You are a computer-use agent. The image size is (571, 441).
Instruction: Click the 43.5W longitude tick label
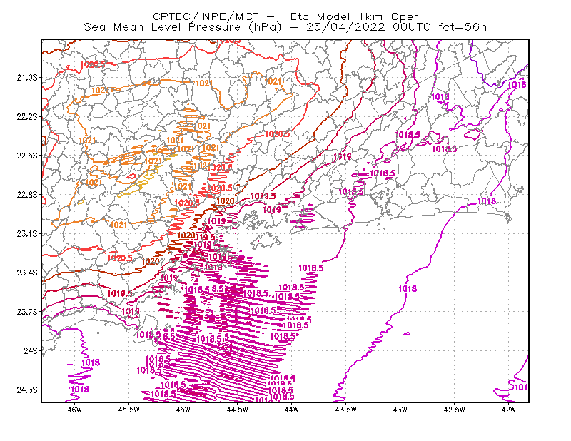click(x=346, y=410)
